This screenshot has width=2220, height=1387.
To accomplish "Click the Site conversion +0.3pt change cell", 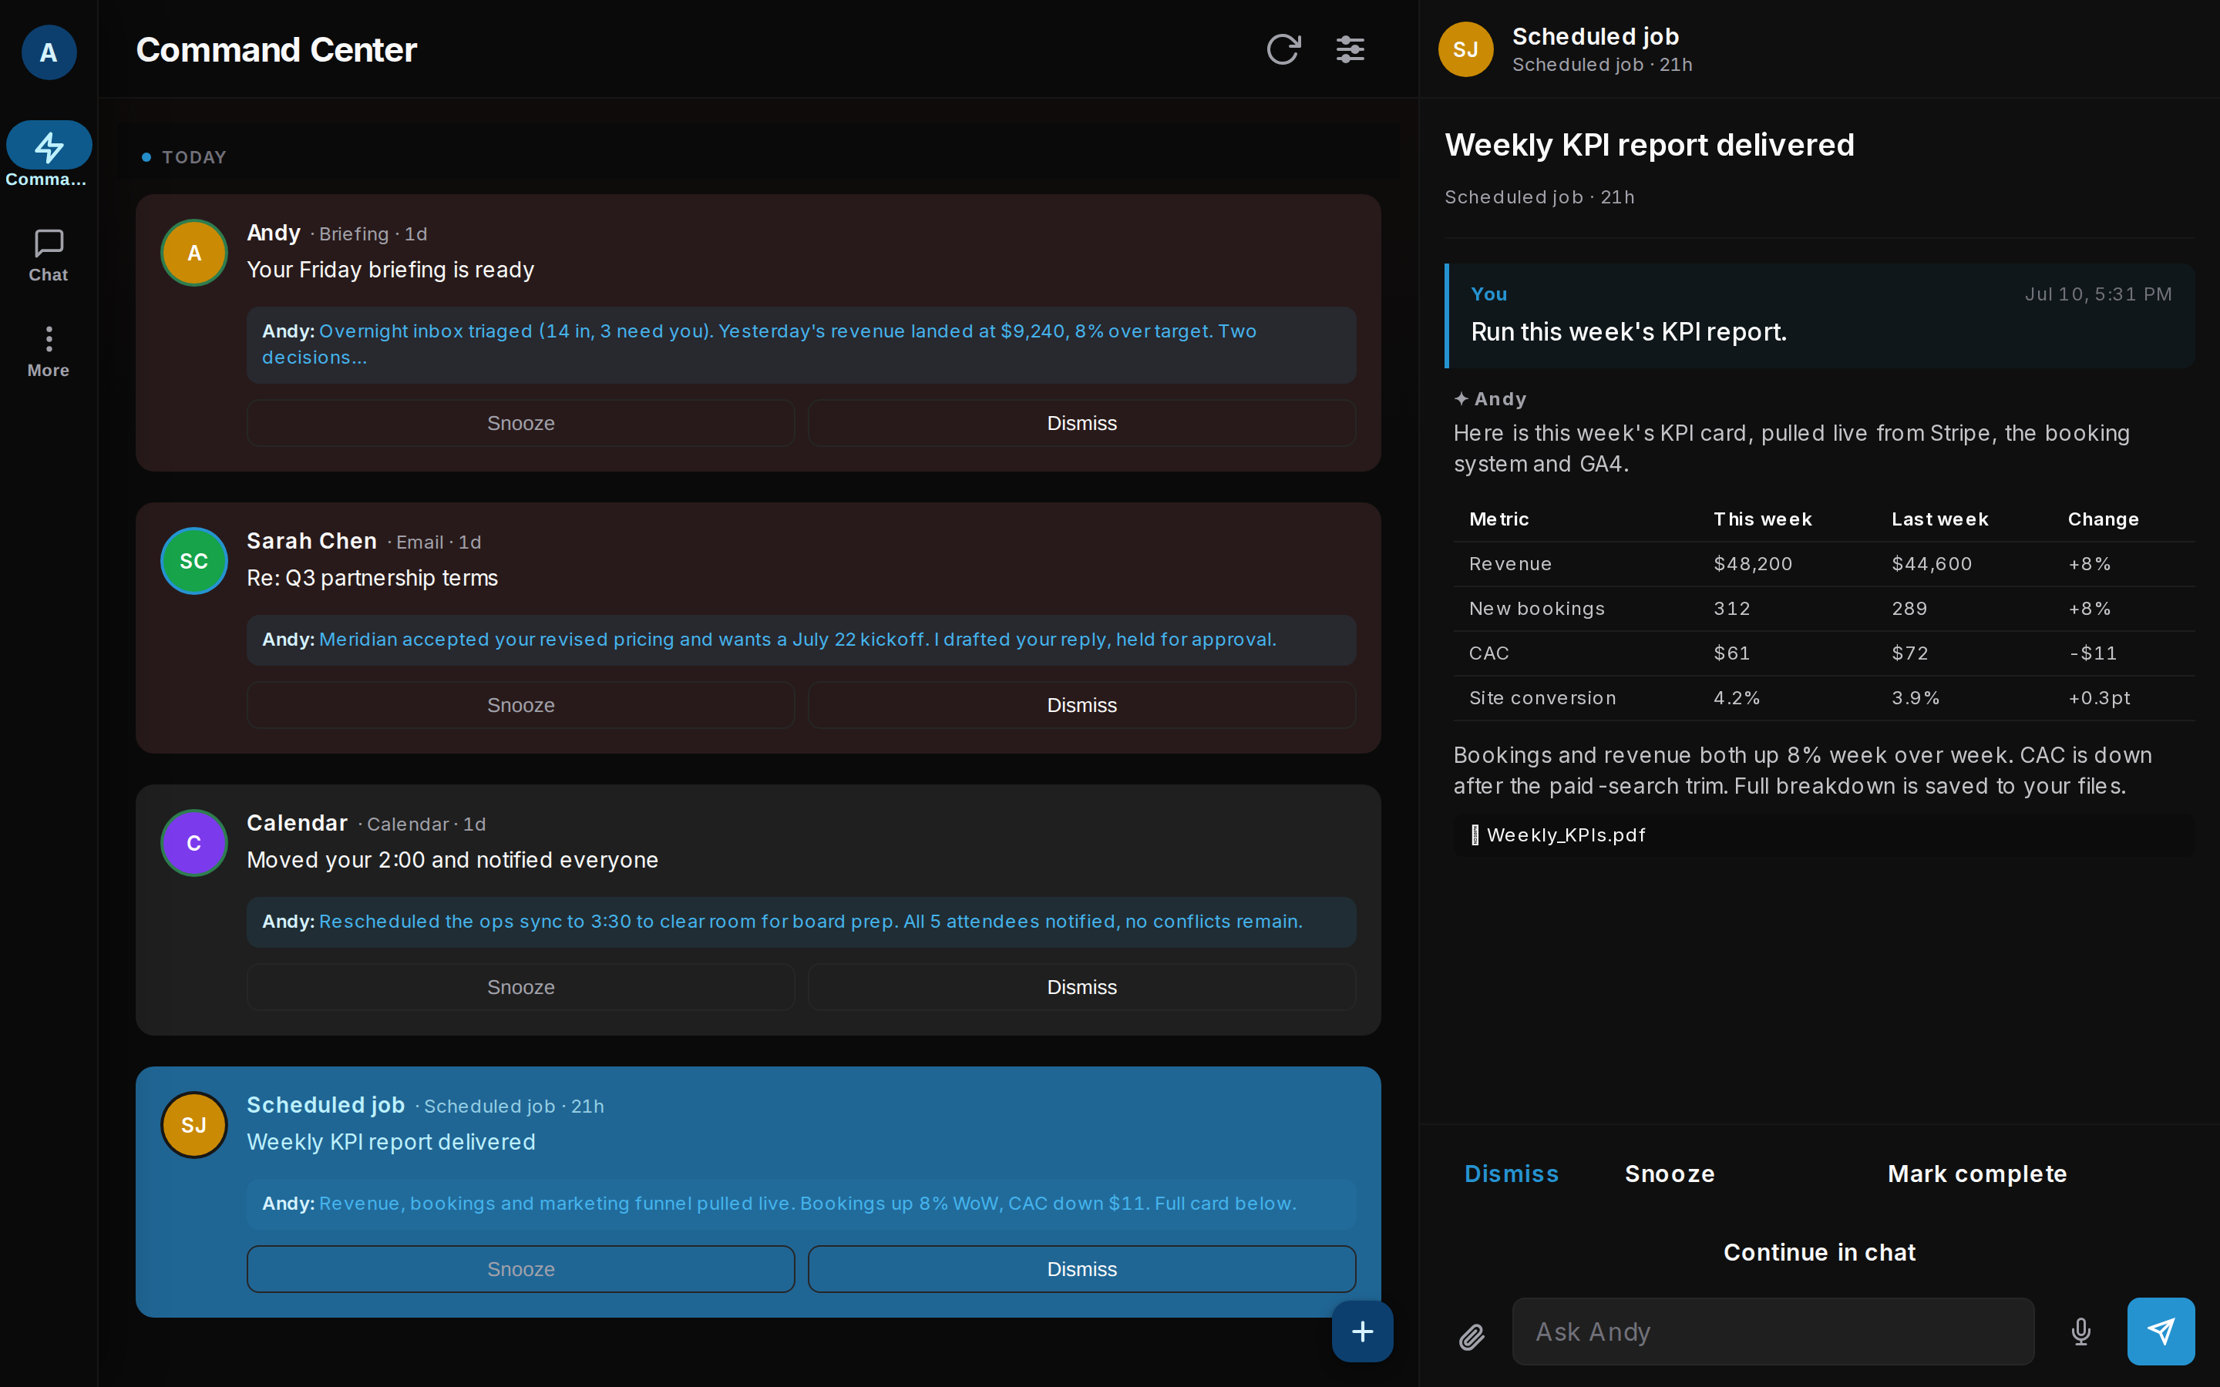I will pyautogui.click(x=2099, y=698).
